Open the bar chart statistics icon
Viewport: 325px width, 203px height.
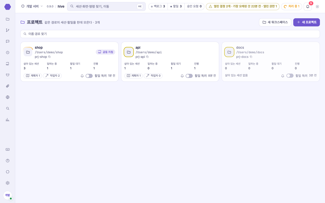pyautogui.click(x=8, y=120)
